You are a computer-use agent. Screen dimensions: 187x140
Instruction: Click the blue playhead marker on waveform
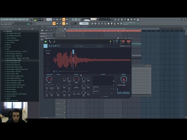click(x=73, y=52)
